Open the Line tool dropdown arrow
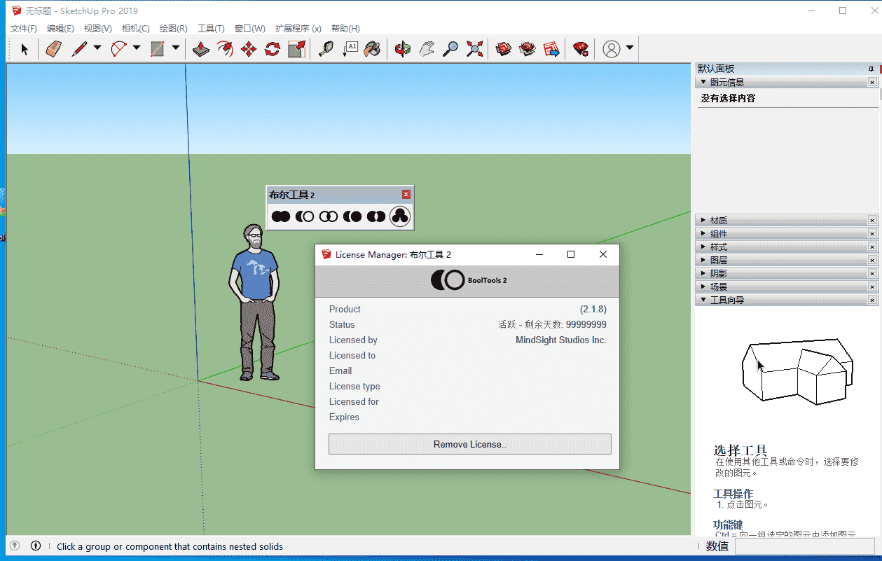 [97, 48]
